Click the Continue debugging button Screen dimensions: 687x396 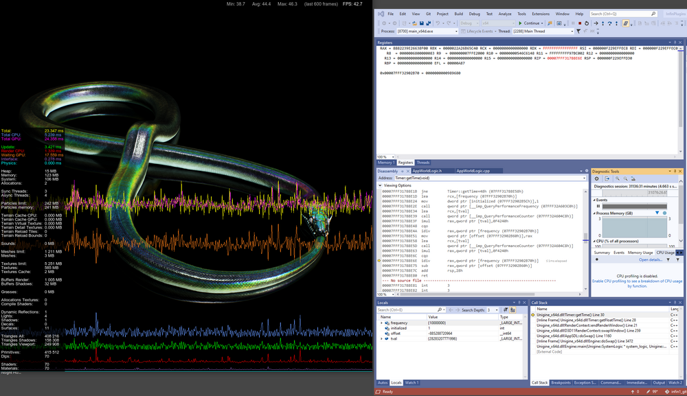point(530,23)
